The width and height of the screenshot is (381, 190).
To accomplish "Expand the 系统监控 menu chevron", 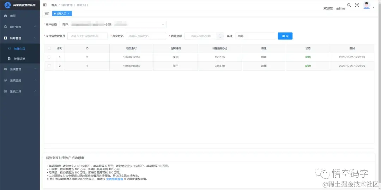I will pyautogui.click(x=35, y=80).
